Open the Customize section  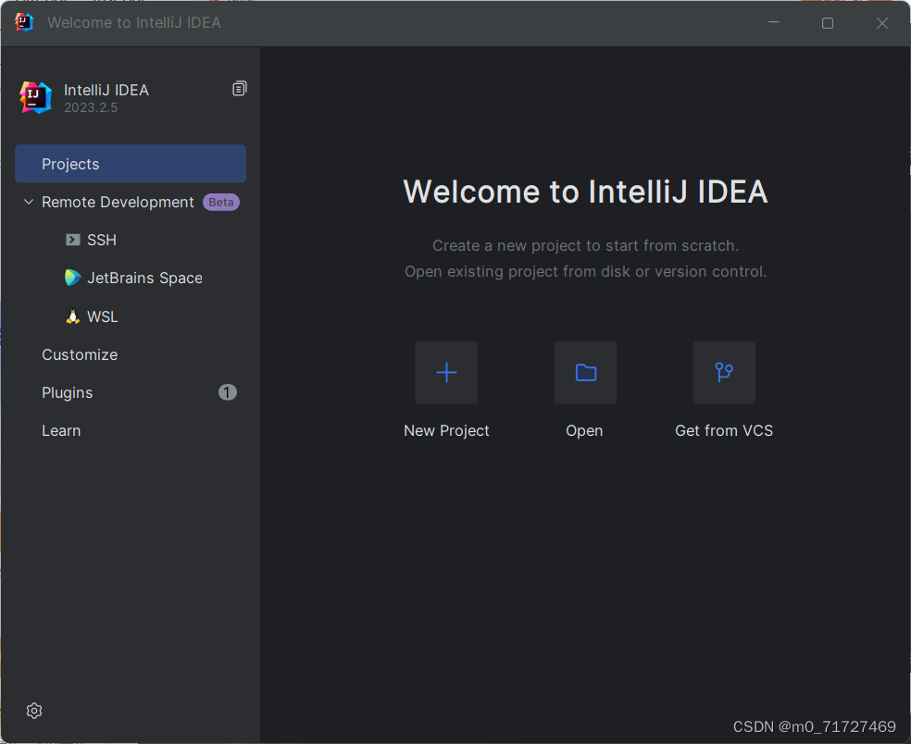pos(80,354)
